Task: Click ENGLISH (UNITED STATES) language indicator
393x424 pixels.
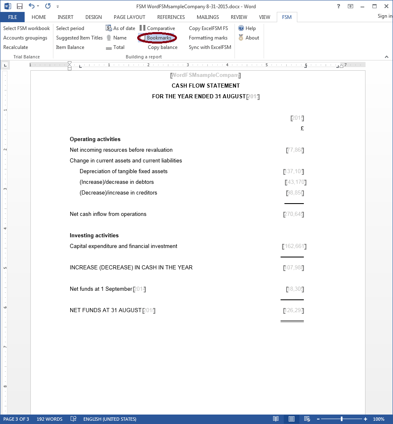Action: click(x=110, y=419)
